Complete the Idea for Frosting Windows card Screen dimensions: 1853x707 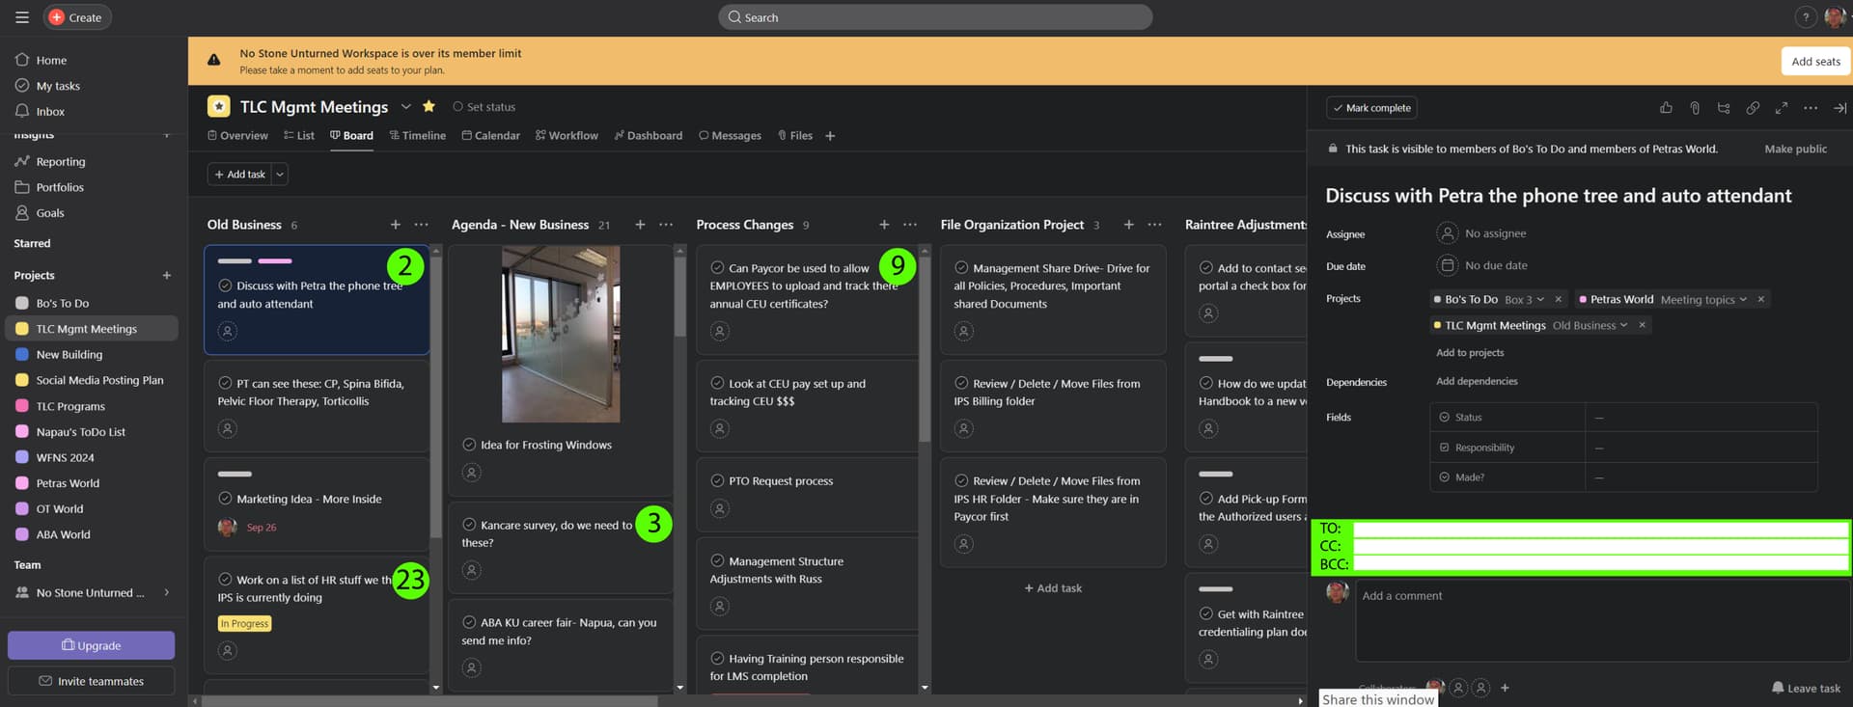pyautogui.click(x=469, y=445)
